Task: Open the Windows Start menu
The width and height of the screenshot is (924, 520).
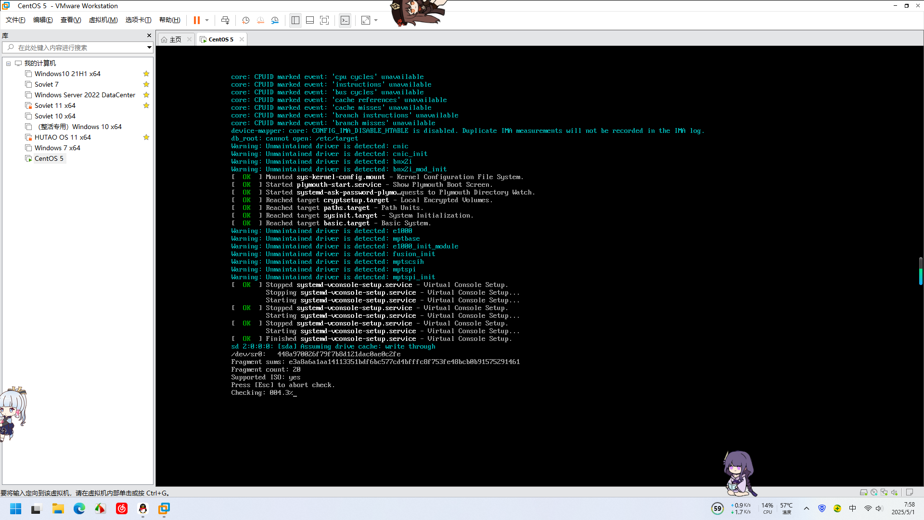Action: (15, 508)
